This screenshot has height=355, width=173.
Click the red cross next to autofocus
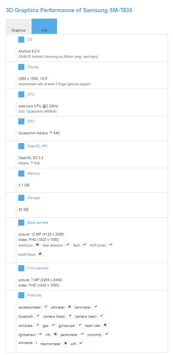(38, 245)
